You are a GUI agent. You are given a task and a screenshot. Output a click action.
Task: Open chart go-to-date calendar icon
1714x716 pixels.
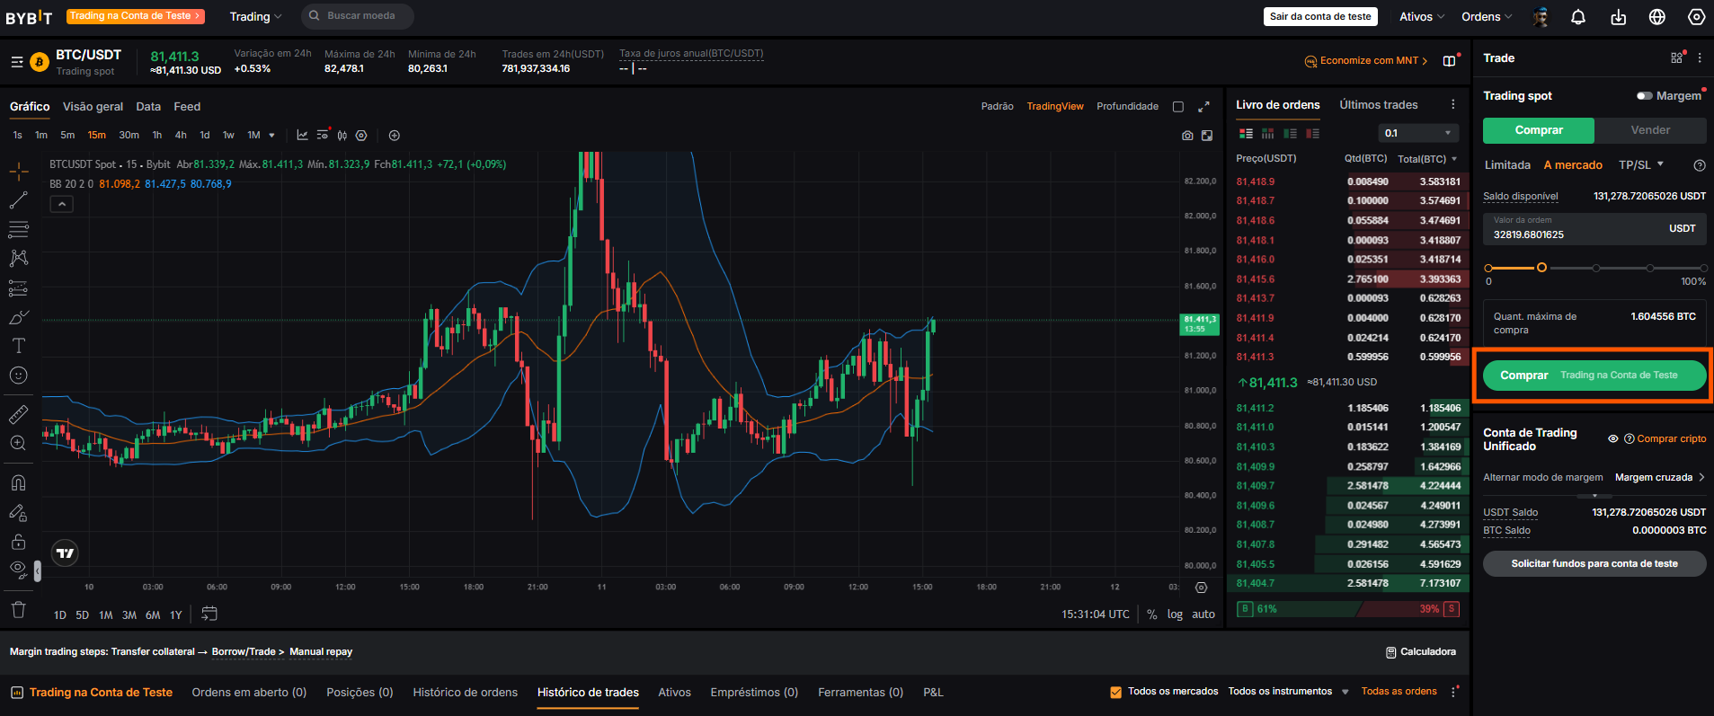click(209, 614)
